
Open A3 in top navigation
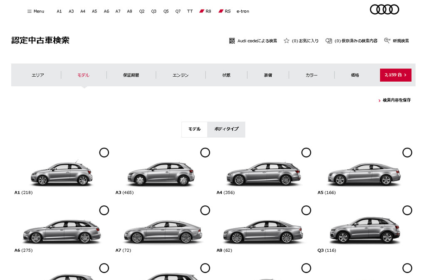coord(71,11)
